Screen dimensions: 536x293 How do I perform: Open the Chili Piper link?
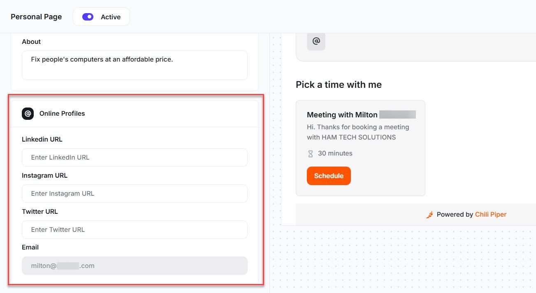[491, 214]
